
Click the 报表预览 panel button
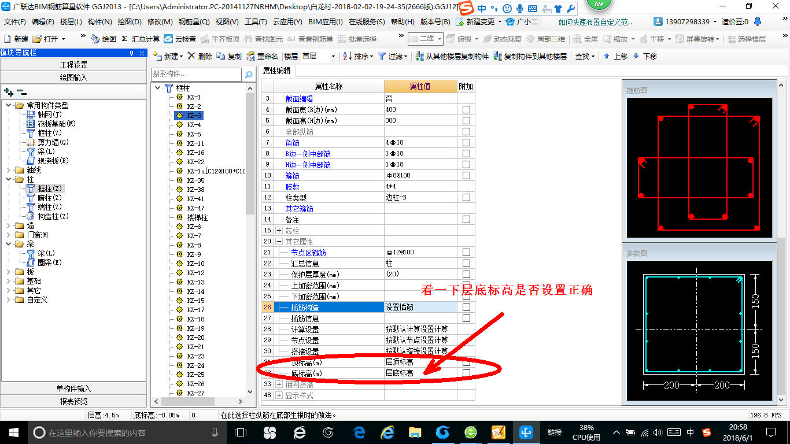pos(73,401)
